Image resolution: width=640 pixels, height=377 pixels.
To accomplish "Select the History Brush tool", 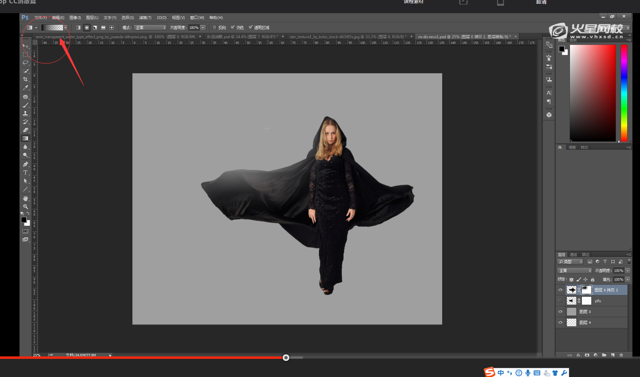I will pyautogui.click(x=25, y=122).
